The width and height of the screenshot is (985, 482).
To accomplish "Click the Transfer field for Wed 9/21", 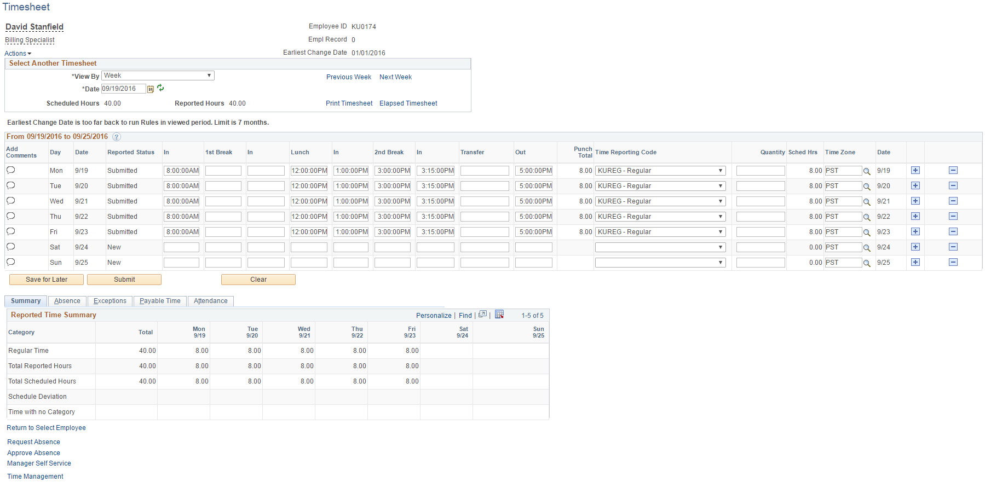I will click(x=485, y=201).
